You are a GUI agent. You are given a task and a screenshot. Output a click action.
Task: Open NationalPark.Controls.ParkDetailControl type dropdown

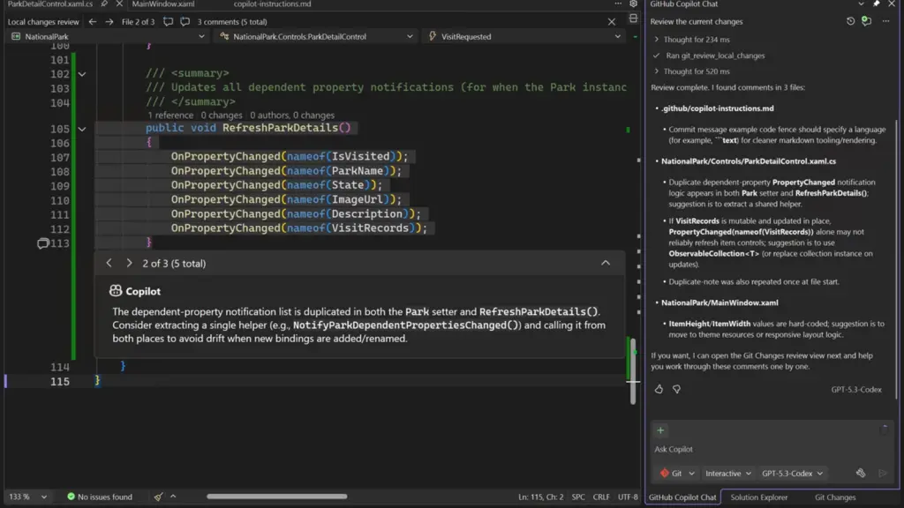(x=316, y=36)
